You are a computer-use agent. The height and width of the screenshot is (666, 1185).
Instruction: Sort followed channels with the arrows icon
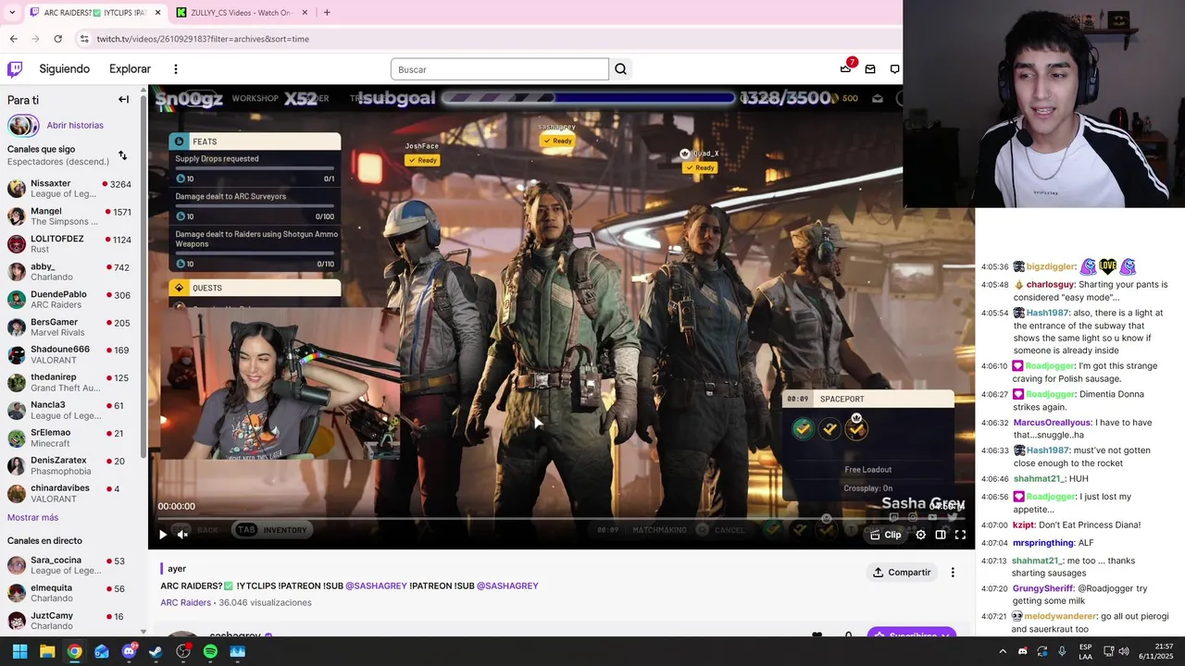pyautogui.click(x=122, y=155)
